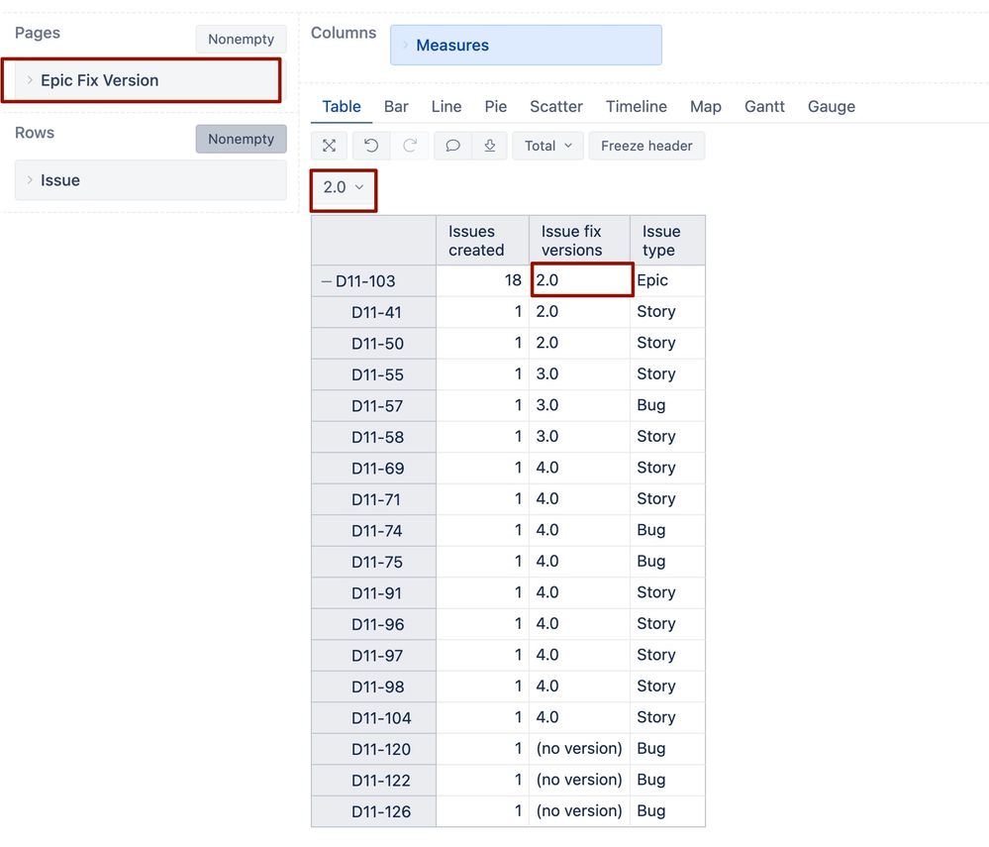Image resolution: width=989 pixels, height=847 pixels.
Task: Click the Issue type column header
Action: pyautogui.click(x=667, y=241)
